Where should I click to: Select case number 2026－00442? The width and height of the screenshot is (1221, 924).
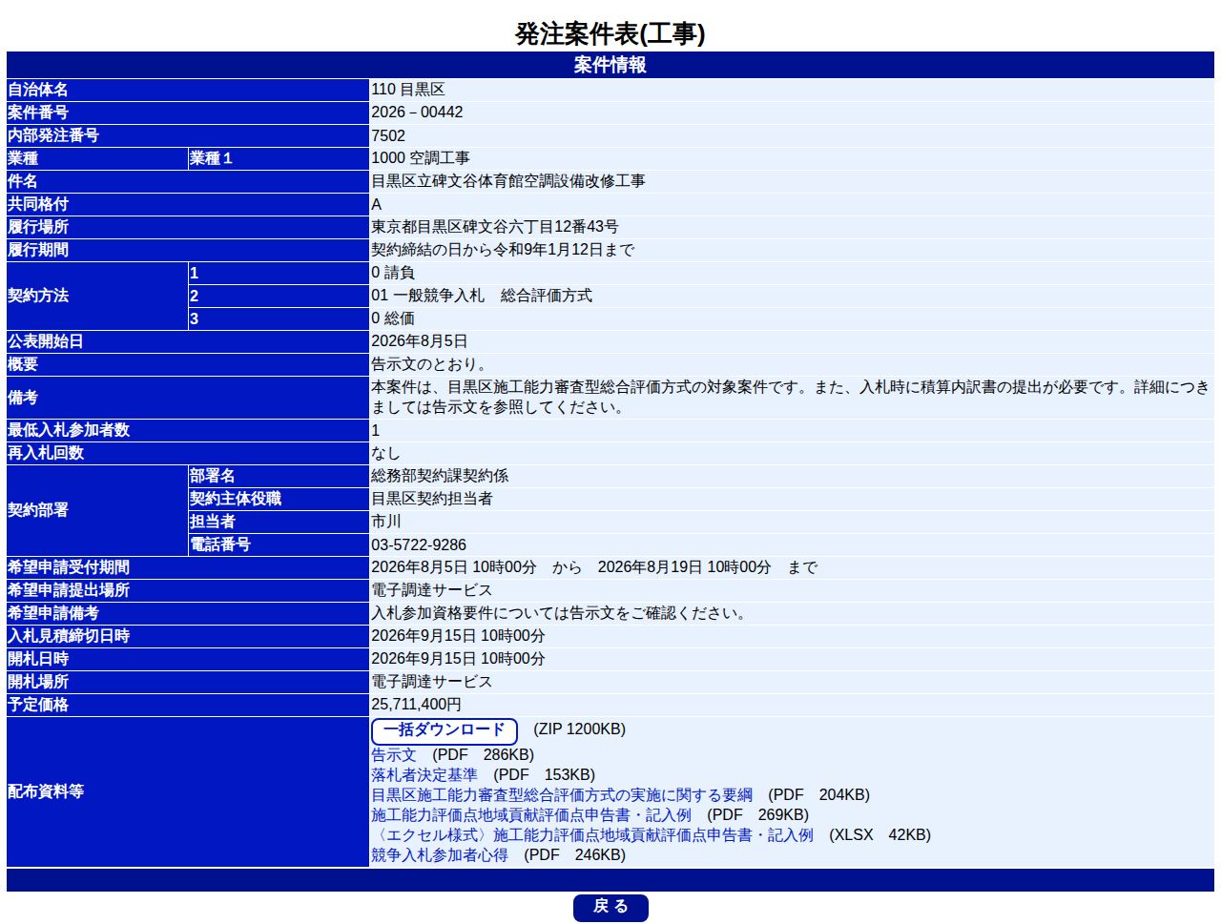(x=417, y=113)
